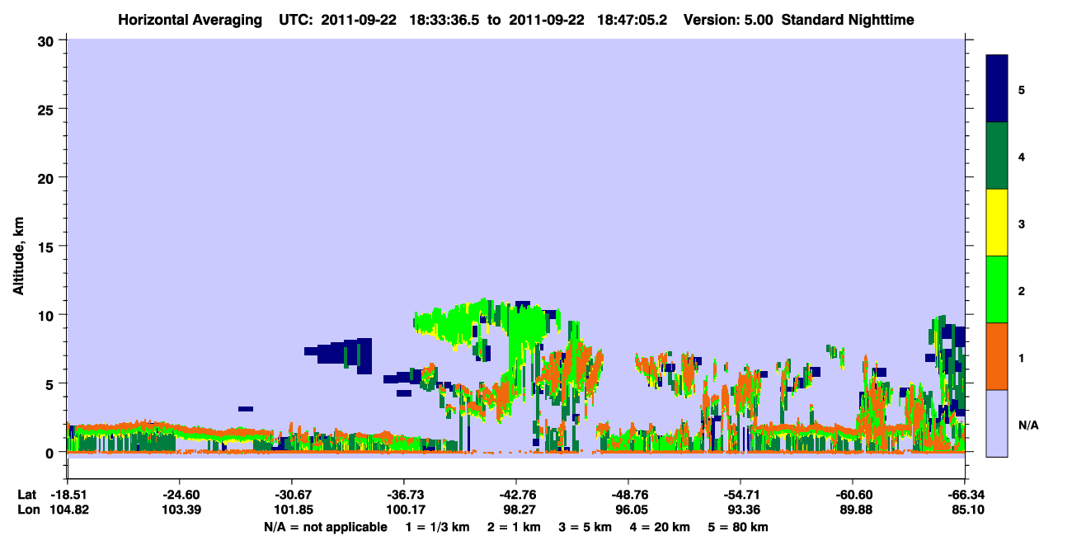
Task: Click the dark blue colorbar segment labeled 5
Action: coord(997,89)
